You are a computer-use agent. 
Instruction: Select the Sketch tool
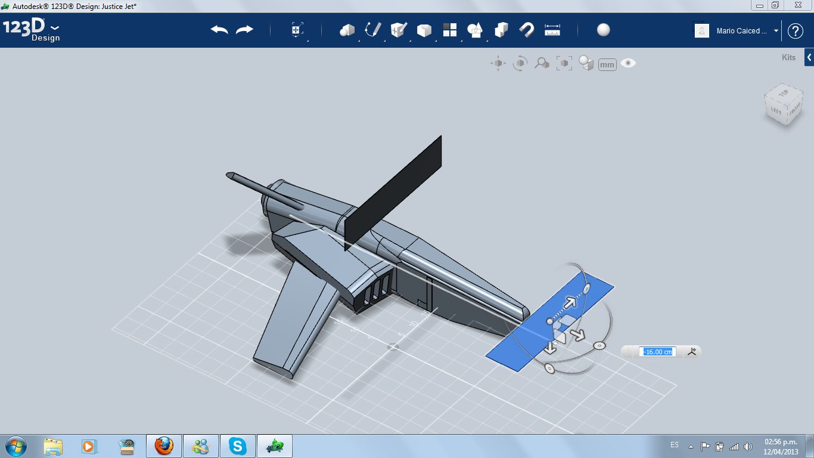(373, 30)
